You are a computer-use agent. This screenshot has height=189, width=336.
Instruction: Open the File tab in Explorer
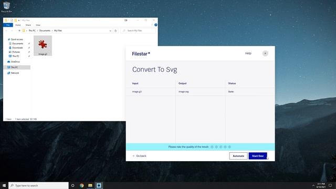[8, 25]
